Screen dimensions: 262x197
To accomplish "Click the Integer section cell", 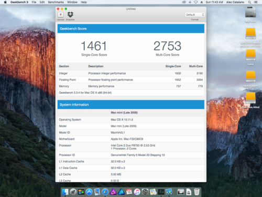I will 63,73.
